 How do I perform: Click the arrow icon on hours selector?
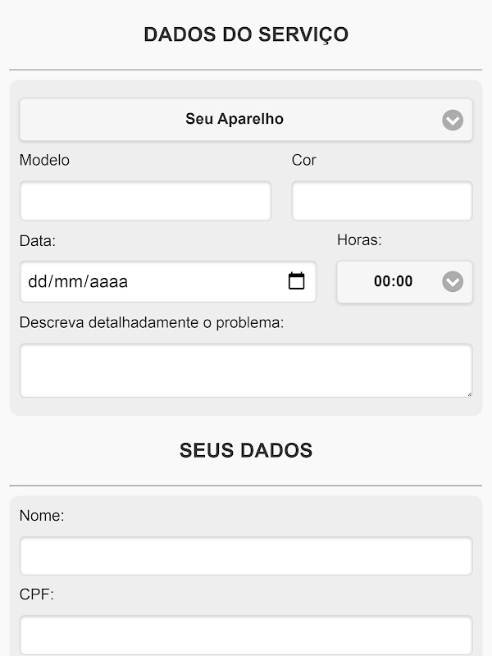click(453, 282)
